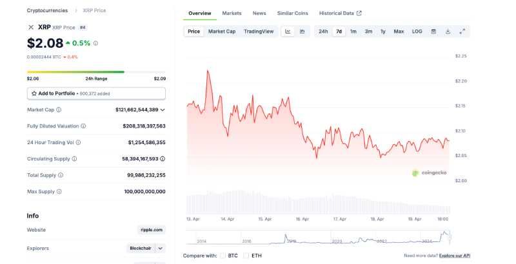
Task: Click the XRP Price breadcrumb text
Action: click(x=94, y=10)
